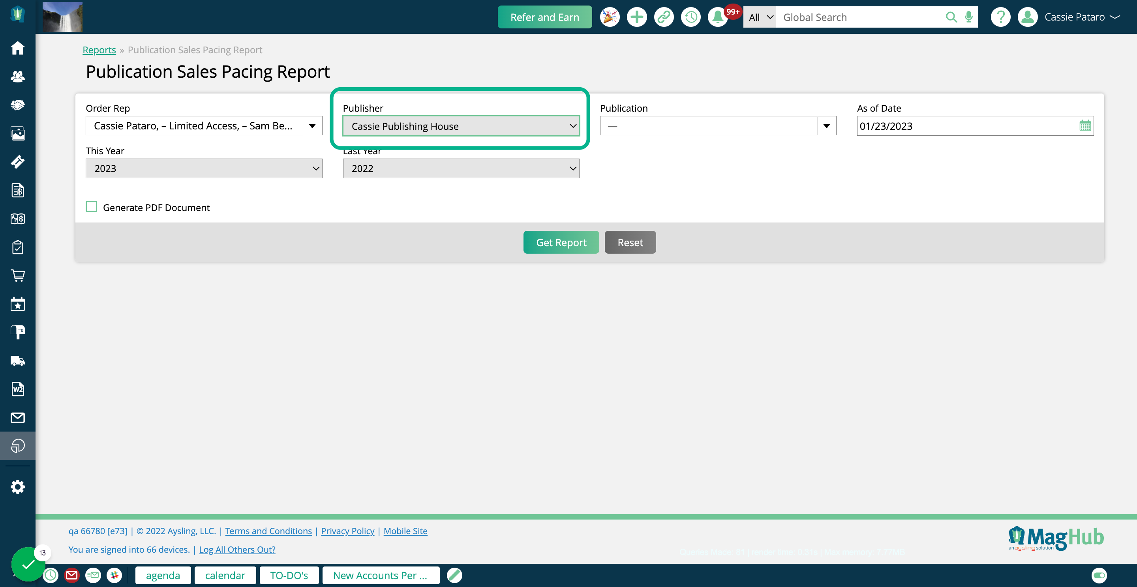Select the calendar taskbar tab
The image size is (1137, 587).
(225, 575)
